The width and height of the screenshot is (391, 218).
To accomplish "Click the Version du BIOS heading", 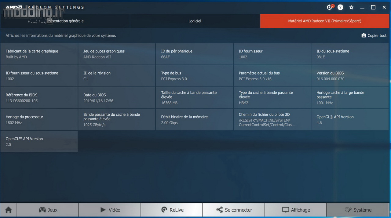I will coord(330,73).
